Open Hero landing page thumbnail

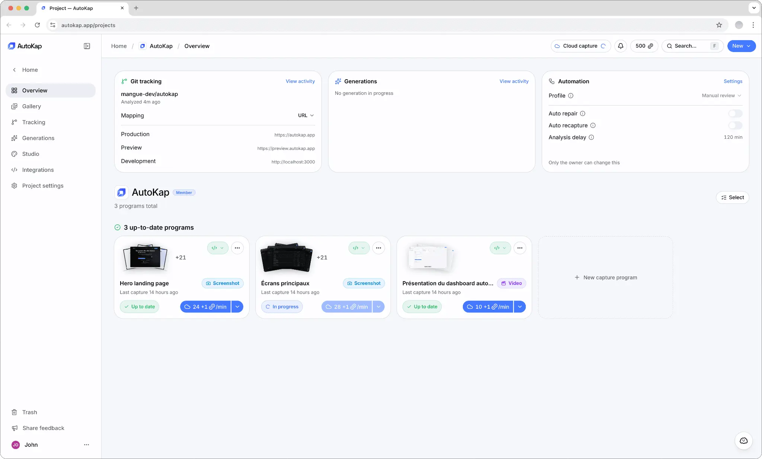pyautogui.click(x=145, y=257)
